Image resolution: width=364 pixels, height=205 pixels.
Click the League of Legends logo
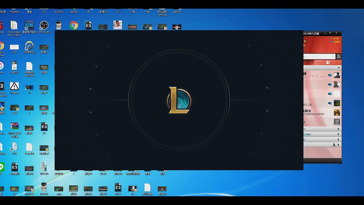click(x=179, y=100)
